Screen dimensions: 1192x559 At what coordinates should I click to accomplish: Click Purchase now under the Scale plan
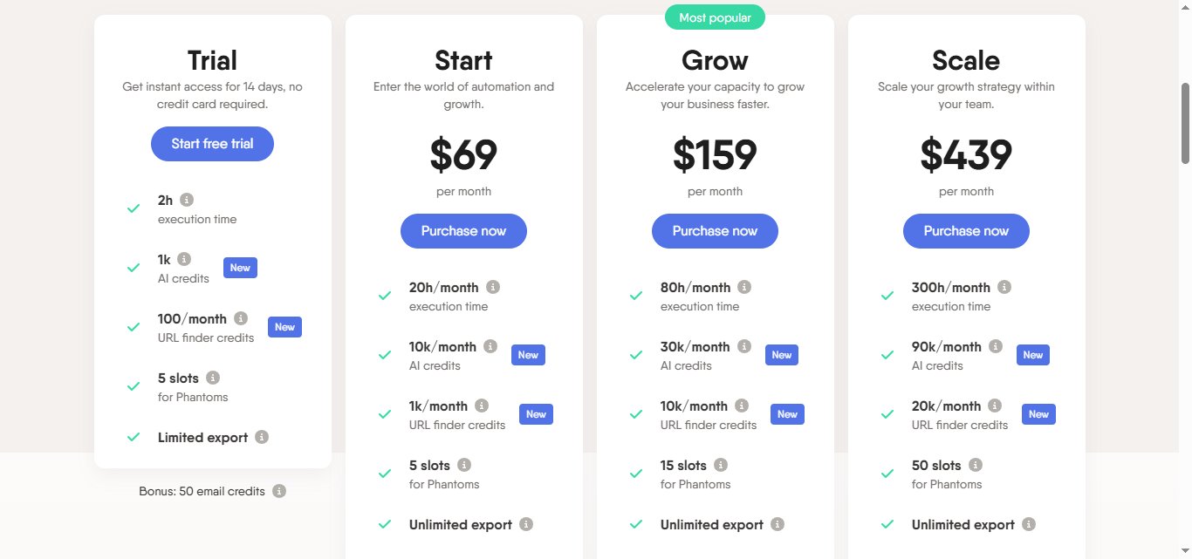point(966,230)
